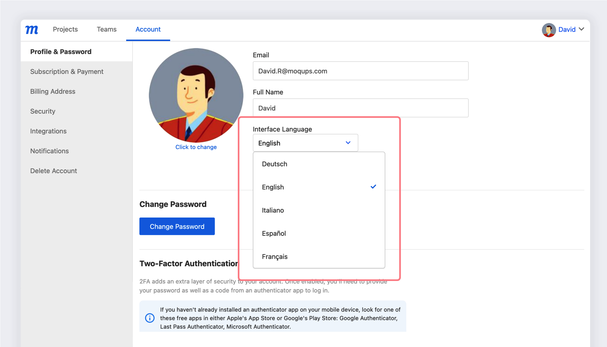
Task: Click the checkmark next to English
Action: point(373,187)
